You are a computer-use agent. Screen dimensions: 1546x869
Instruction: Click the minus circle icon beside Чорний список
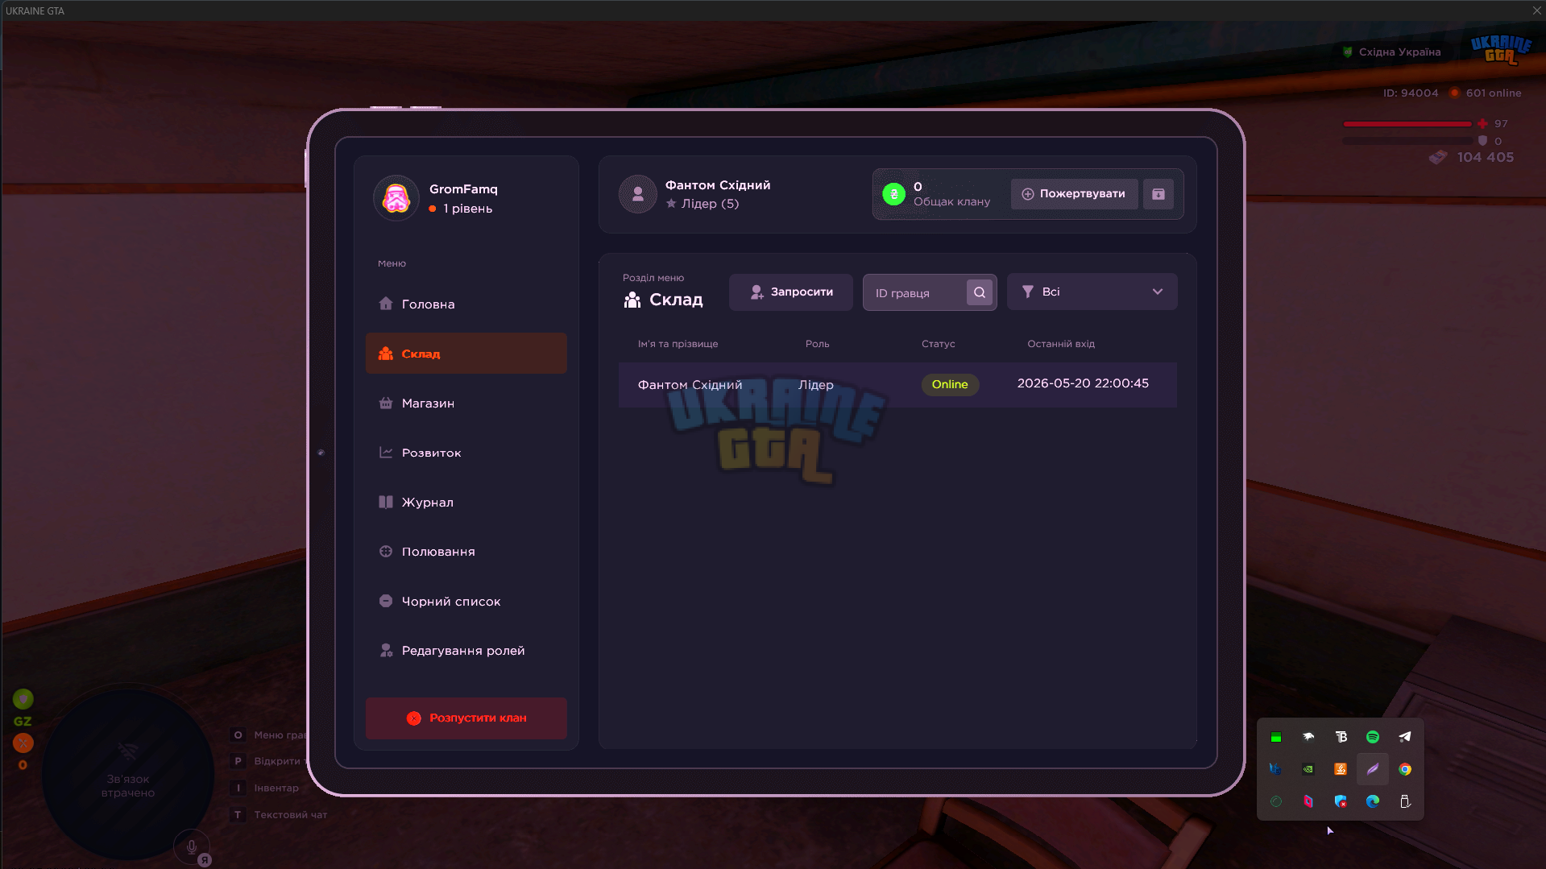[386, 601]
